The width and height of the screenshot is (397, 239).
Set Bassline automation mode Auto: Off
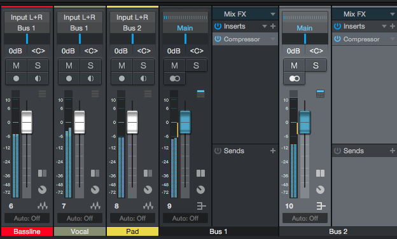[27, 218]
